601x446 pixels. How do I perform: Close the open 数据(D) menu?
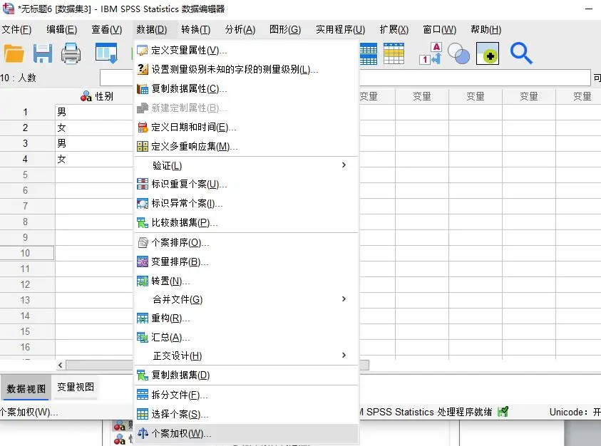(x=151, y=29)
